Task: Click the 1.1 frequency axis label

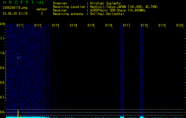Action: (3, 38)
